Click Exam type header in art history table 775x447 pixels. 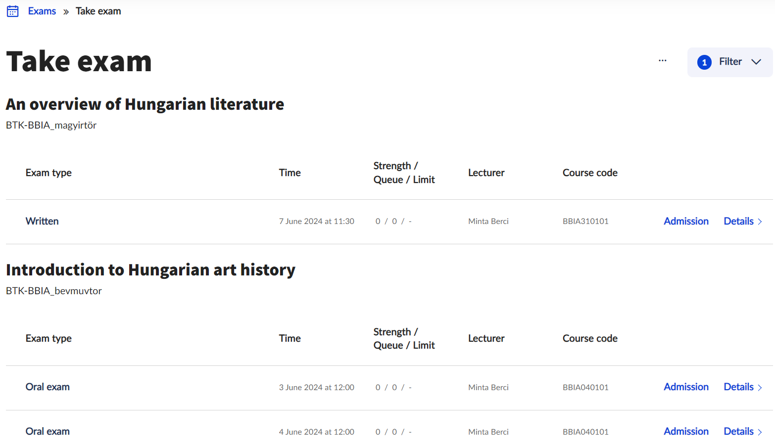pyautogui.click(x=48, y=338)
